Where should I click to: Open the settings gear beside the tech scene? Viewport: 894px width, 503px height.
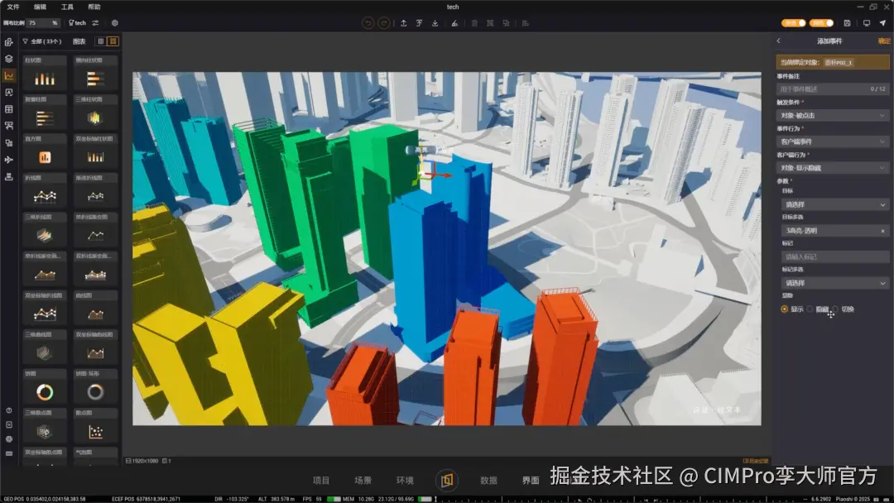click(114, 23)
